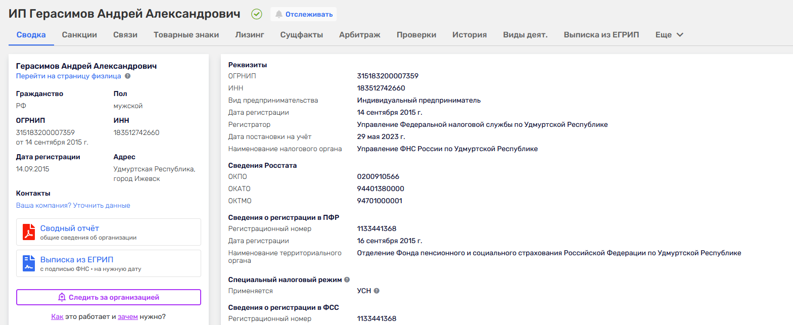Click the monitor icon in Следить за организацией

[x=62, y=297]
